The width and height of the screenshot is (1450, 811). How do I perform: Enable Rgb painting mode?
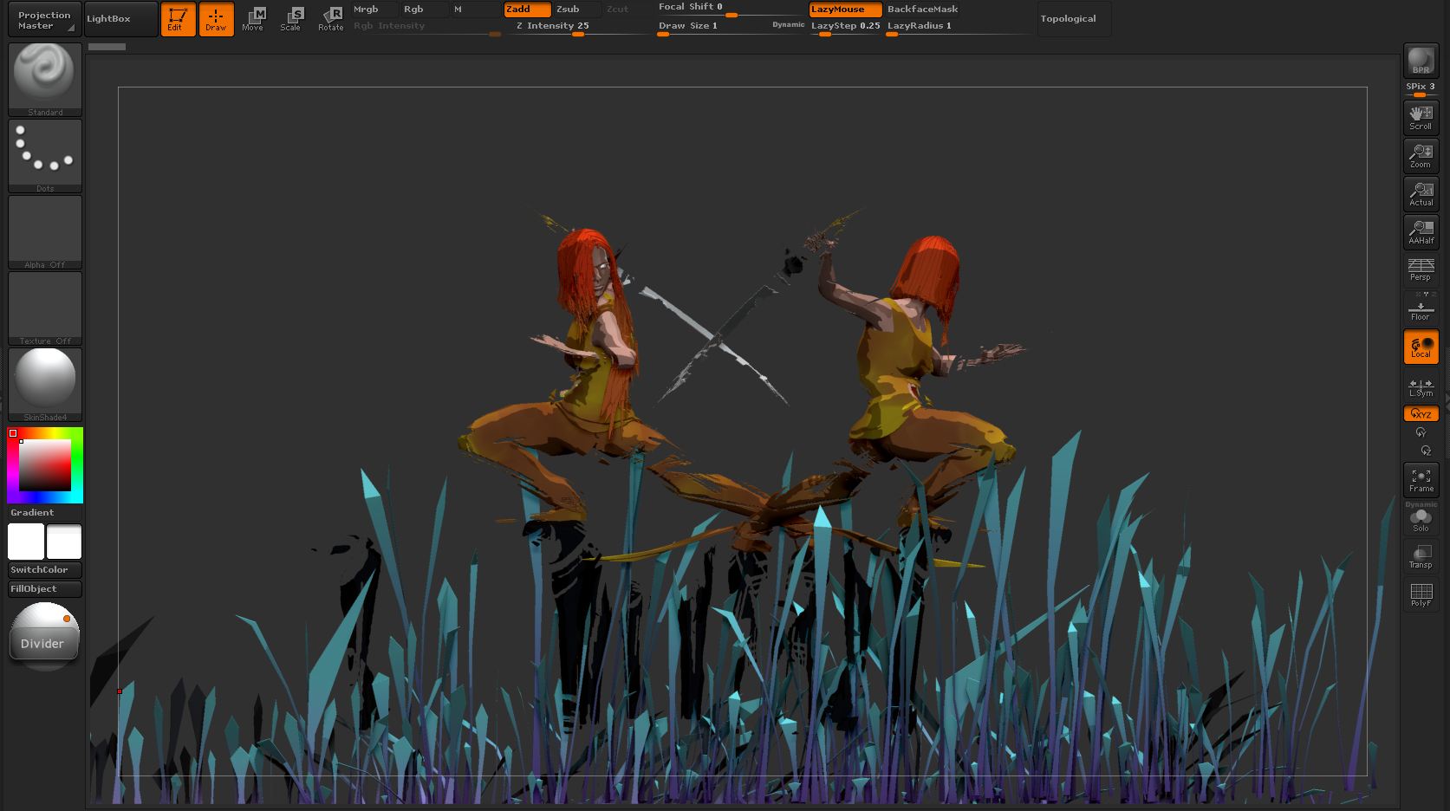[x=425, y=10]
